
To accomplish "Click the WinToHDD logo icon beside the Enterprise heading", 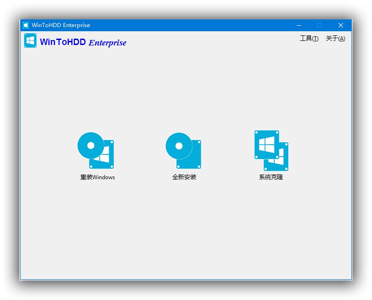I will coord(30,40).
